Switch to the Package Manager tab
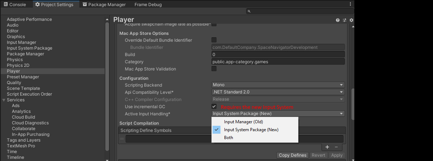The height and width of the screenshot is (161, 433). tap(104, 5)
